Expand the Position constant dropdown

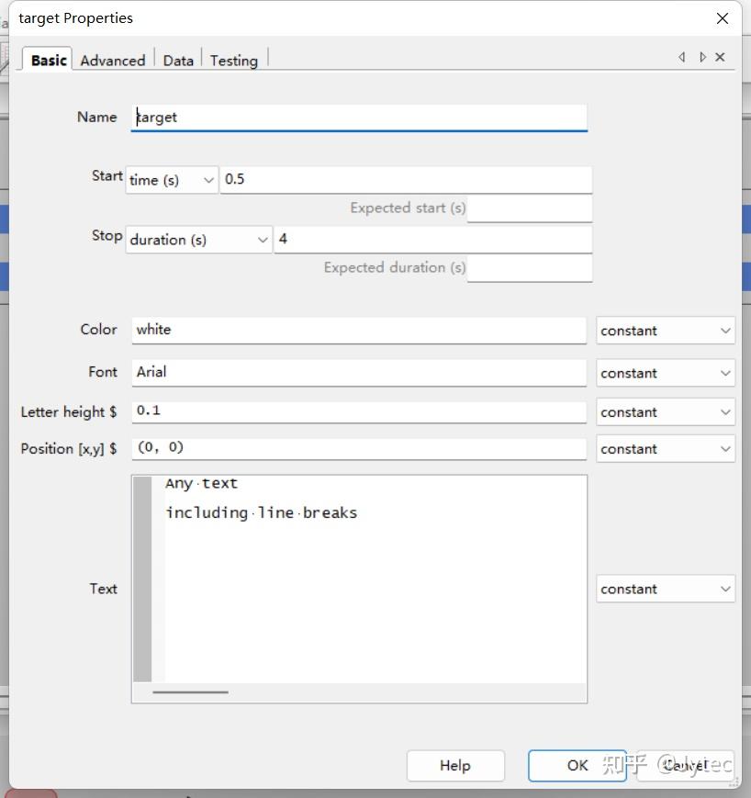coord(665,448)
